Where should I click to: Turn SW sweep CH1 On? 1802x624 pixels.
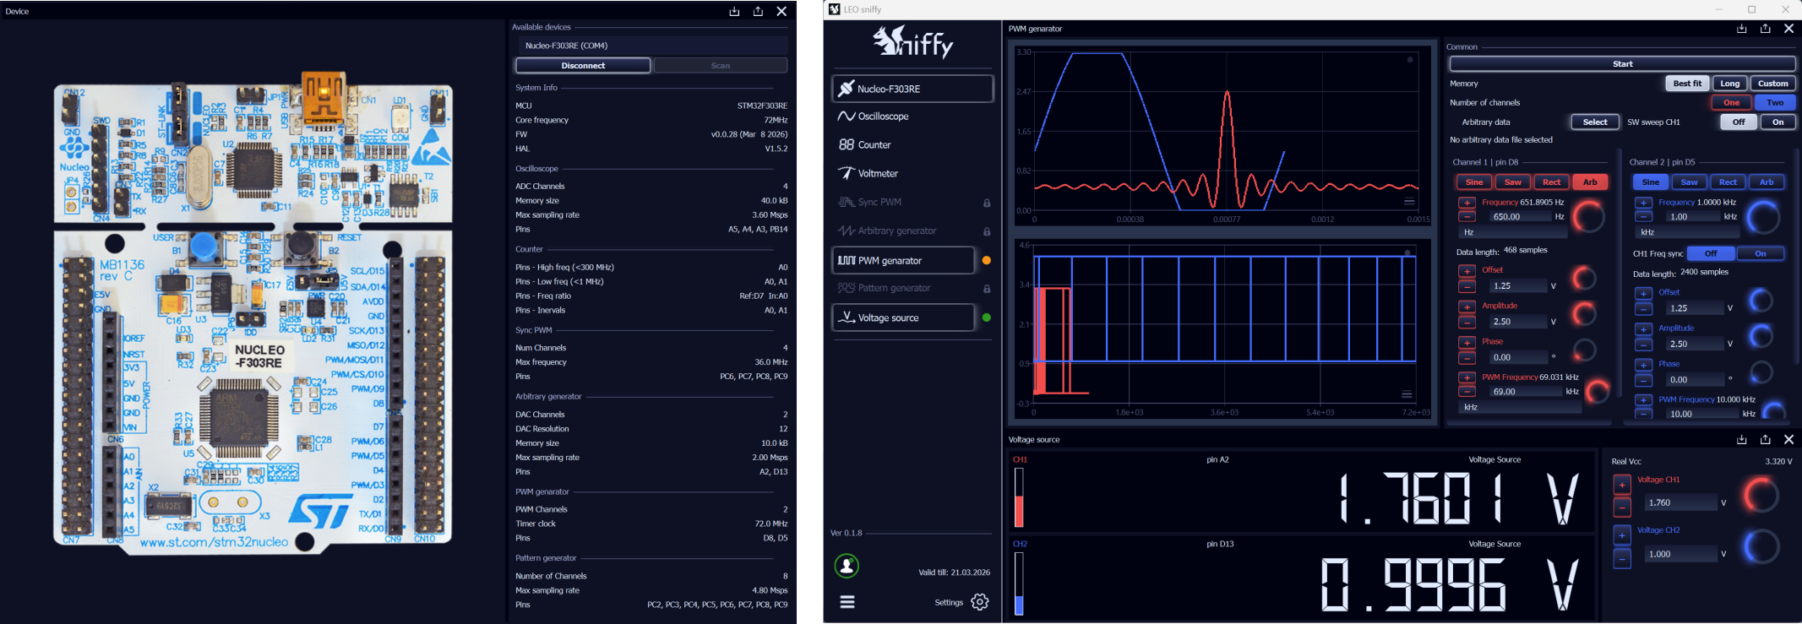[1778, 122]
